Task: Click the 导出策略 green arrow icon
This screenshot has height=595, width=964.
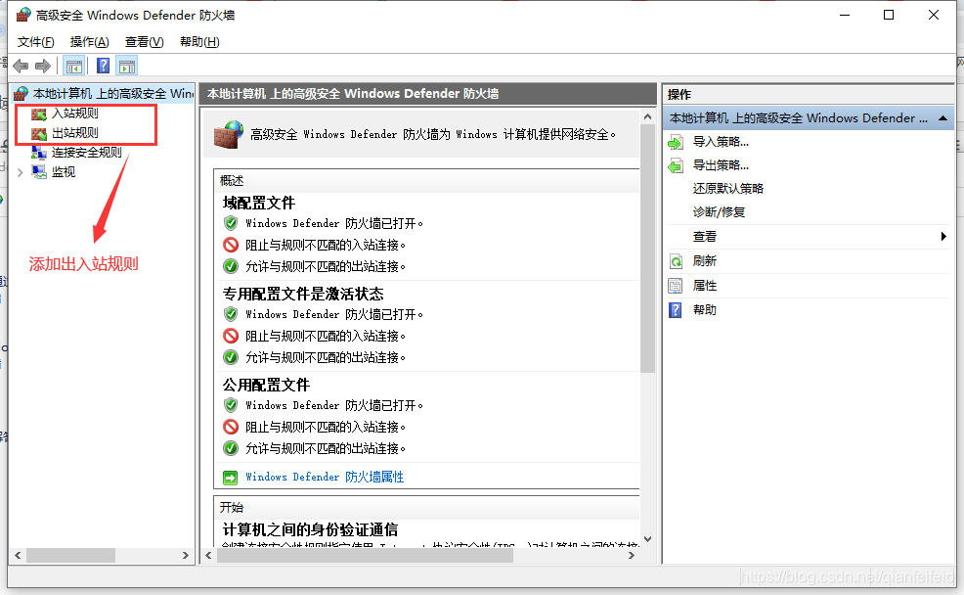Action: tap(676, 165)
